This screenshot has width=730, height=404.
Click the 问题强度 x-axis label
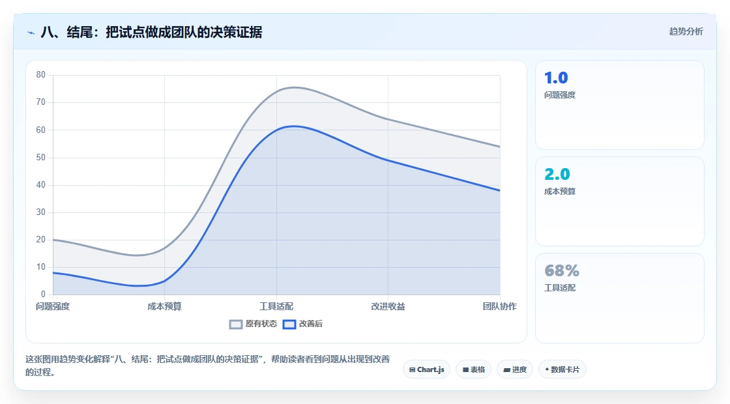[x=53, y=306]
